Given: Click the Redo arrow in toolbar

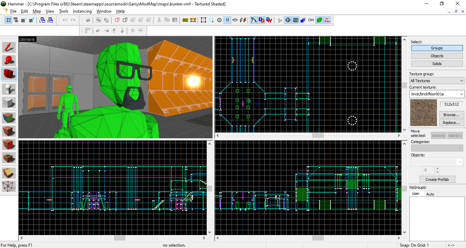Looking at the screenshot, I should click(73, 20).
